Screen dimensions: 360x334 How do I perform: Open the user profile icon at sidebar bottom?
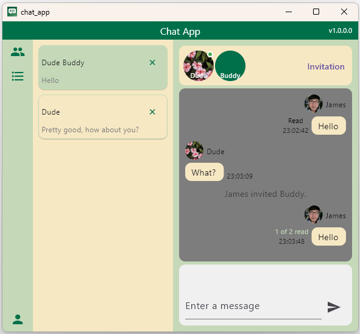tap(18, 319)
